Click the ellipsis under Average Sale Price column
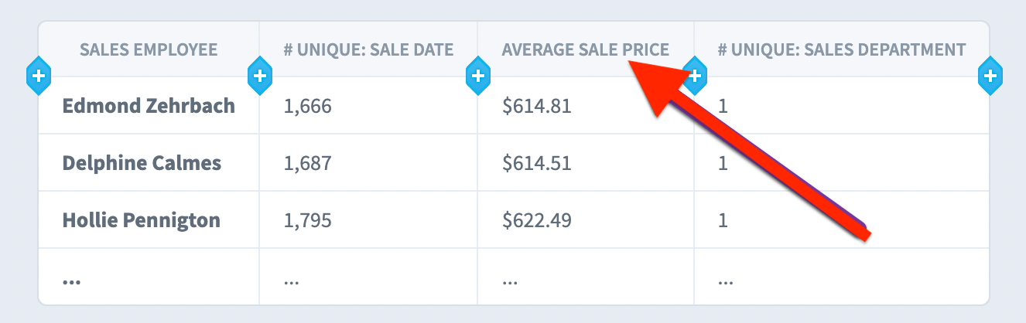 [509, 281]
